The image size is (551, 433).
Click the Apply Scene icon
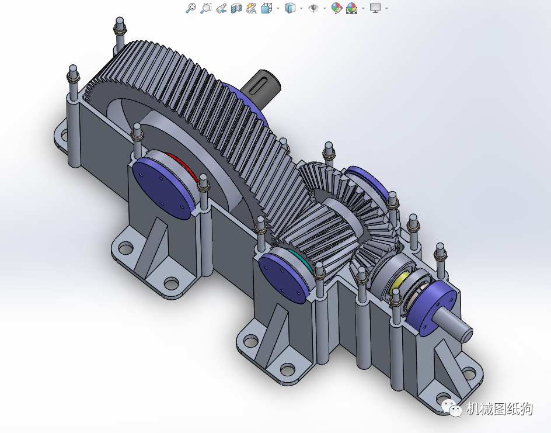coord(351,8)
